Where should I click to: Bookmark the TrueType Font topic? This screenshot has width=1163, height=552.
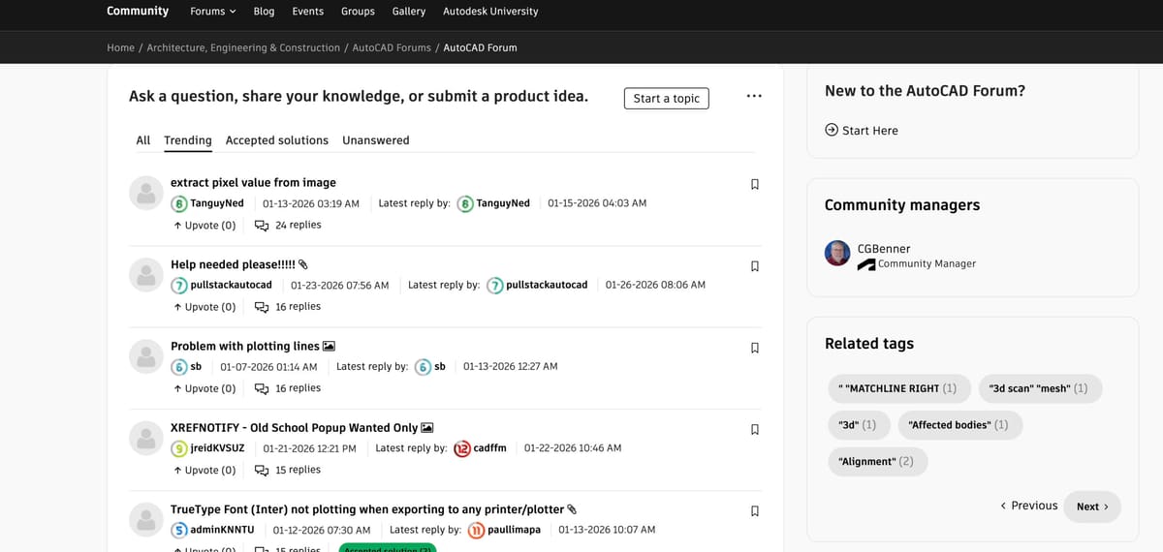pyautogui.click(x=755, y=510)
